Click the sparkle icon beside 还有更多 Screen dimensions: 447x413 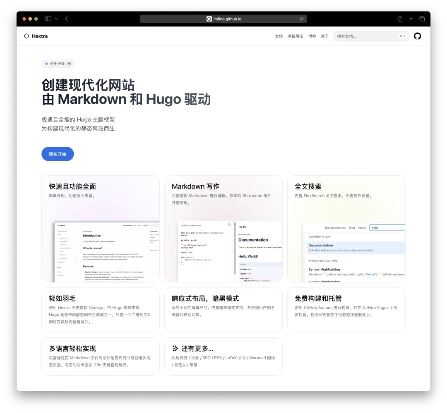point(175,349)
